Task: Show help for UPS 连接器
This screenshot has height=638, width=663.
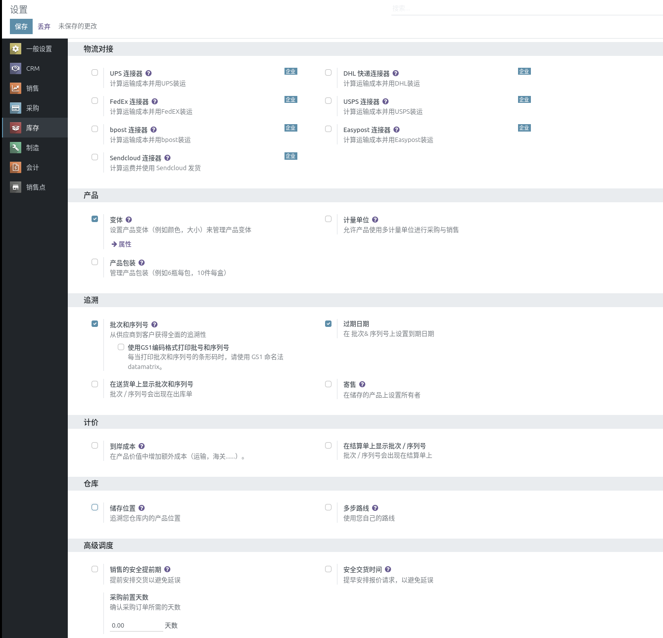Action: [148, 73]
